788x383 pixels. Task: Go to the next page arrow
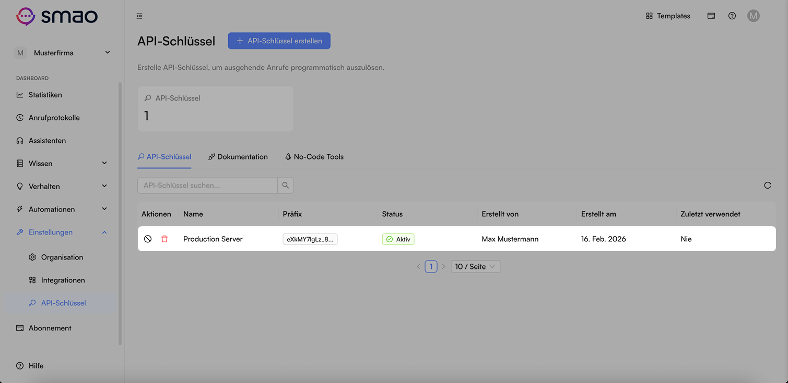pyautogui.click(x=443, y=266)
